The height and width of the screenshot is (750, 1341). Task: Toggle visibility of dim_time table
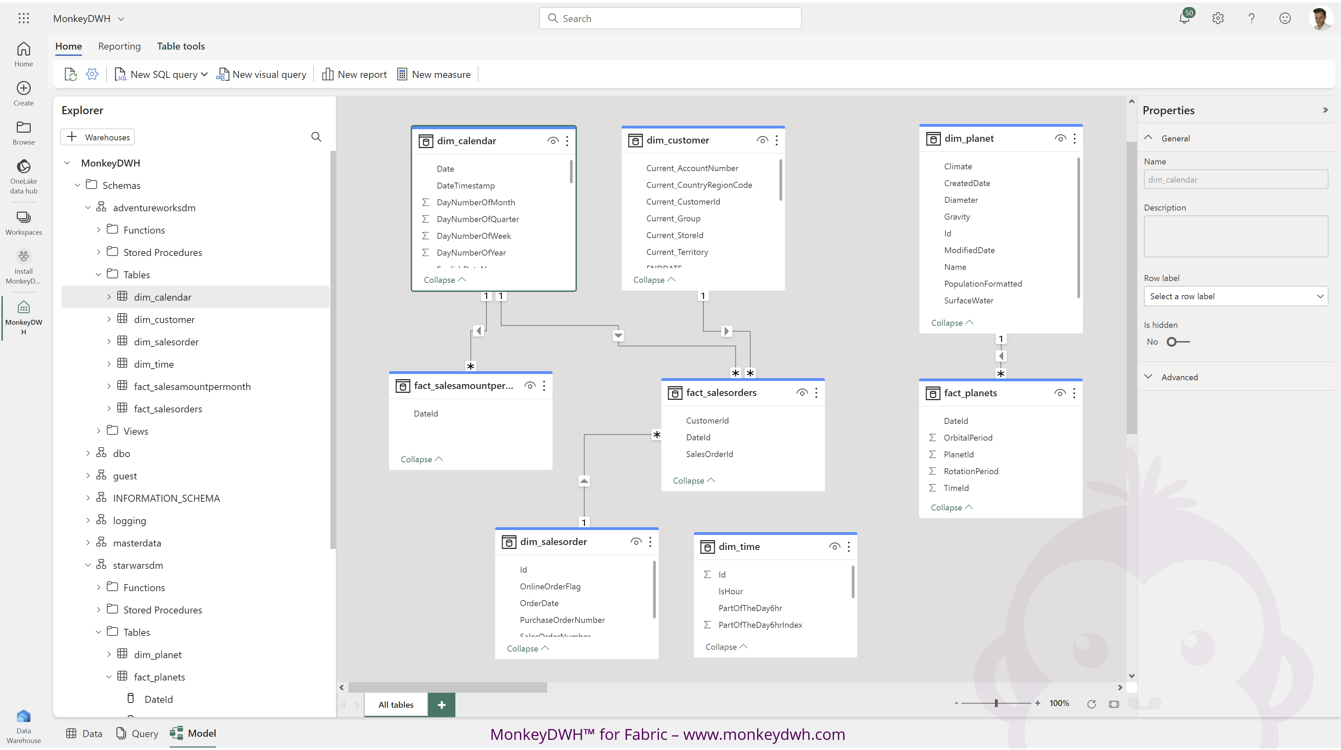point(835,546)
